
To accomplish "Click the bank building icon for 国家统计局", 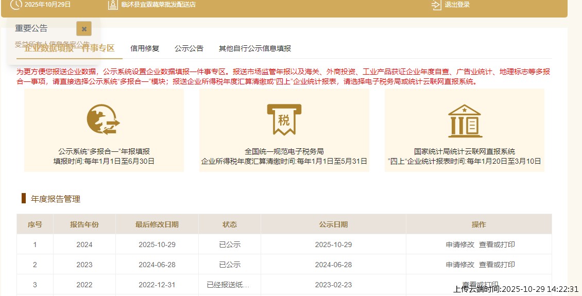I will [465, 121].
